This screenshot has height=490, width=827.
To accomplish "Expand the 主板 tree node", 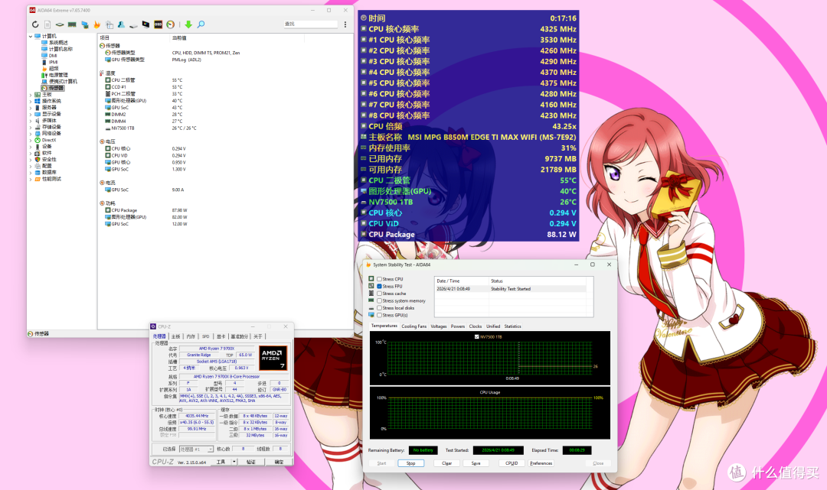I will [30, 95].
